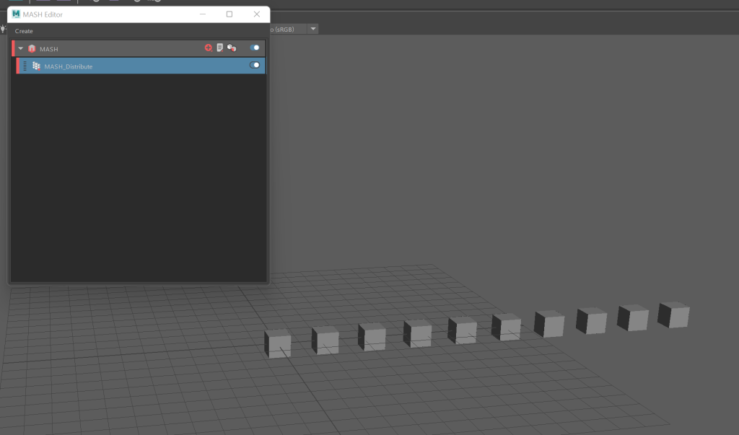This screenshot has height=435, width=739.
Task: Close the MASH Editor window
Action: pos(256,14)
